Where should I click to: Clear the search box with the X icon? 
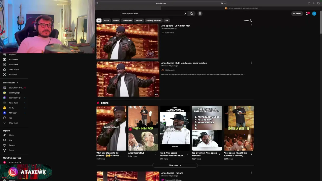(x=185, y=14)
